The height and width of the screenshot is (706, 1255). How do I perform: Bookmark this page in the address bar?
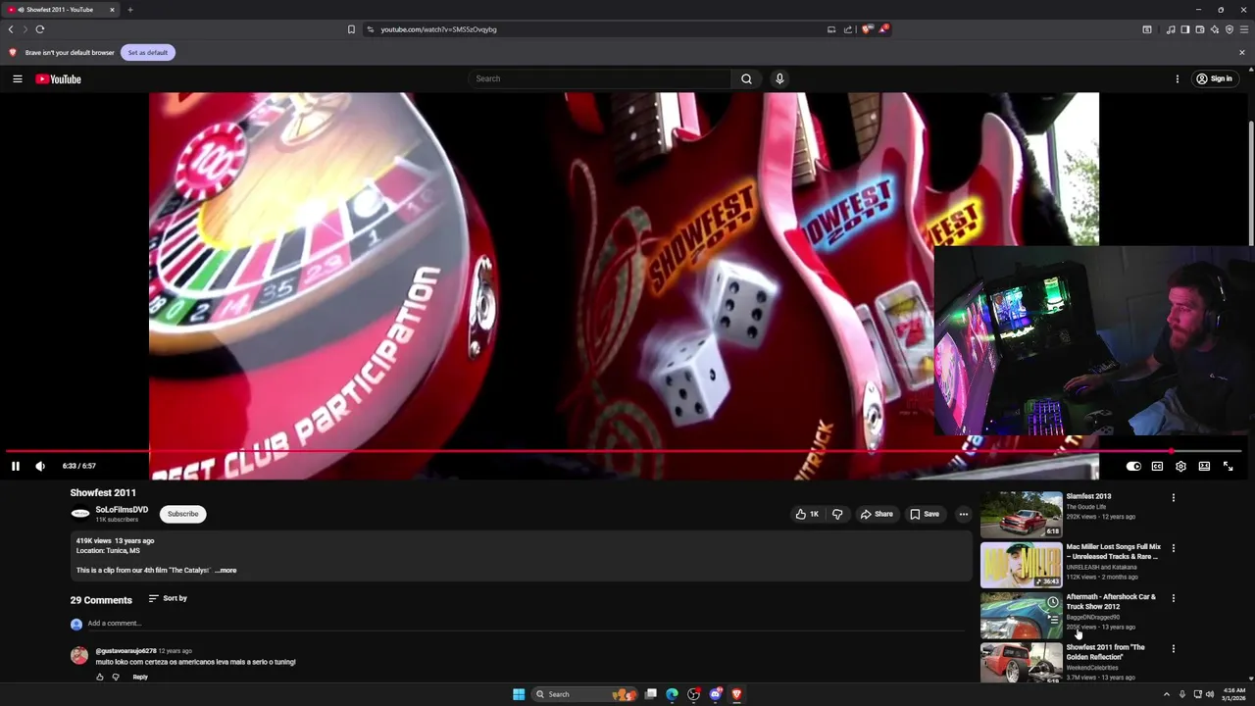351,29
